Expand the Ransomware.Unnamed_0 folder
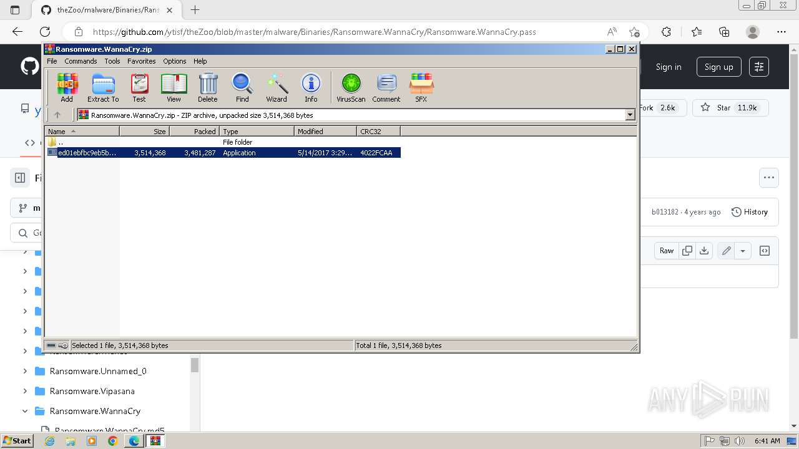Screen dimensions: 799x449 (x=25, y=371)
